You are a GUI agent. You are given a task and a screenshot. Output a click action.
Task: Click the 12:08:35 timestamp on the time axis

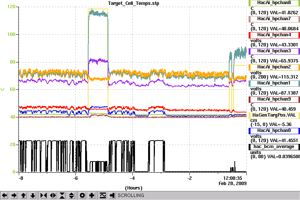[x=232, y=178]
